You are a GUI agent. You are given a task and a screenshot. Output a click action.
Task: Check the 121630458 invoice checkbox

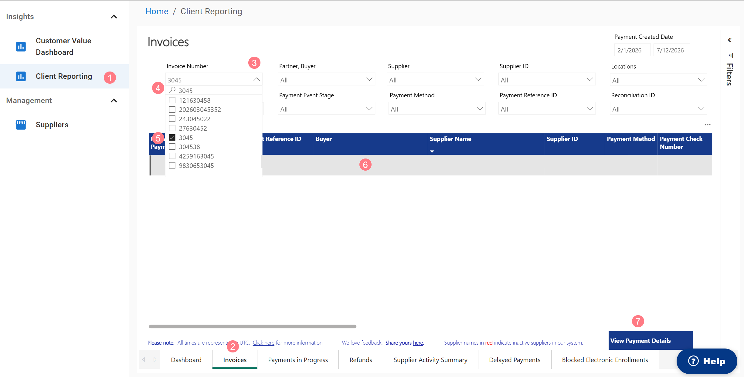pyautogui.click(x=172, y=100)
